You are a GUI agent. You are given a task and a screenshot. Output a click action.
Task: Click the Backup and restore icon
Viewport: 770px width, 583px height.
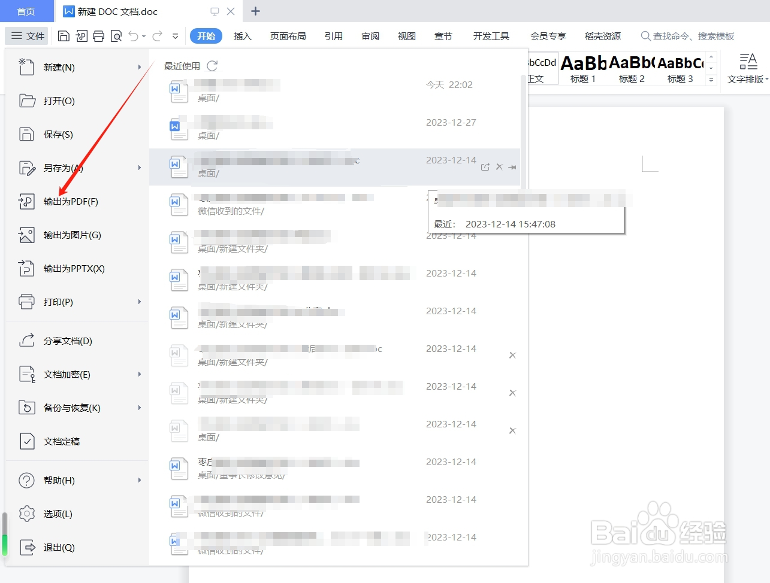(26, 408)
